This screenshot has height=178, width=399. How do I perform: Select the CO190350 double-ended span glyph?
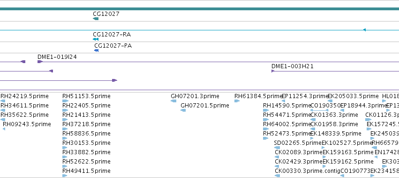(319, 110)
